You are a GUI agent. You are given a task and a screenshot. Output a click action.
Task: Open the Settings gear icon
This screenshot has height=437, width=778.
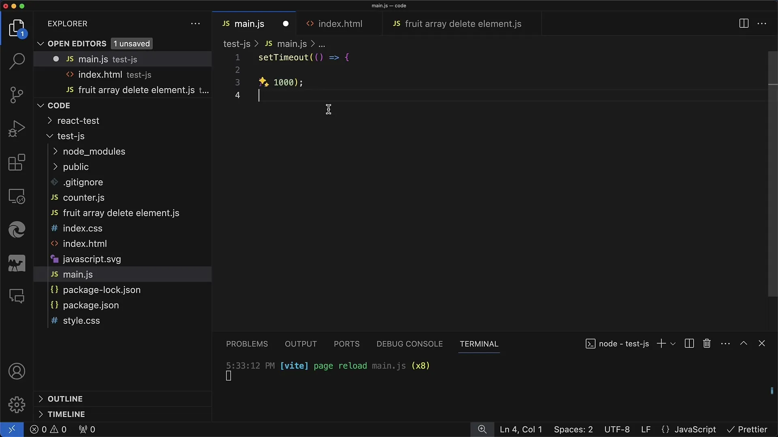(x=17, y=403)
